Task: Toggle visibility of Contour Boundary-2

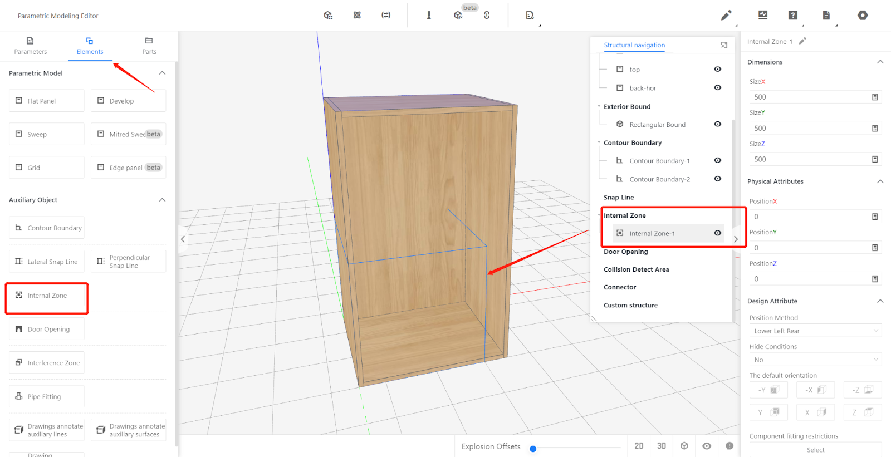Action: [x=718, y=179]
